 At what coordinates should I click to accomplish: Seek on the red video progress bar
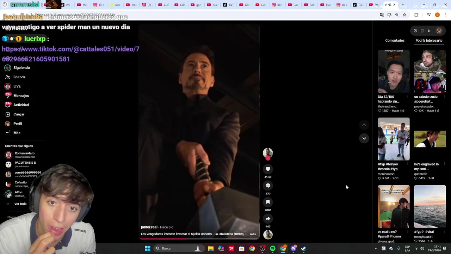click(199, 239)
